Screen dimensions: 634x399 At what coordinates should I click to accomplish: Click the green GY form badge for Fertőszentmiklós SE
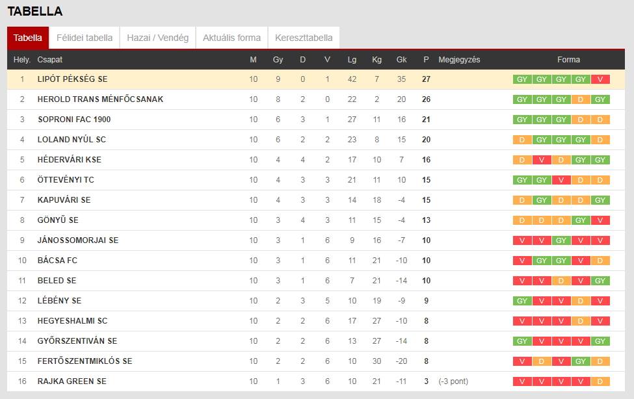click(580, 361)
